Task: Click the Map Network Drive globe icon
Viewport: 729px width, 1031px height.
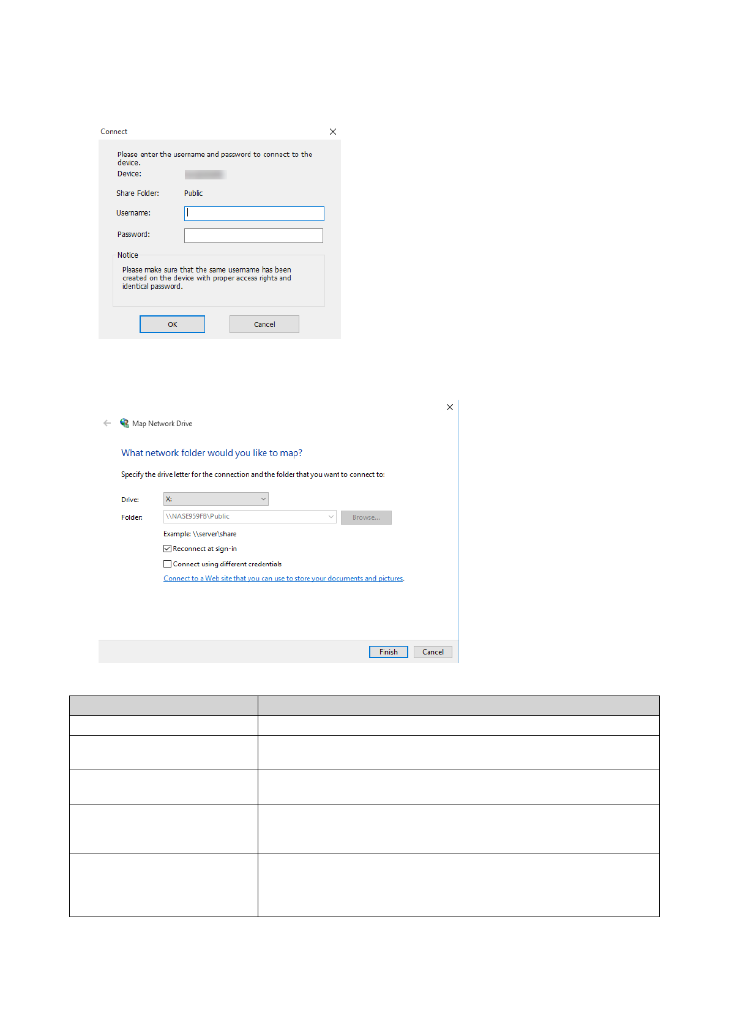Action: coord(124,423)
